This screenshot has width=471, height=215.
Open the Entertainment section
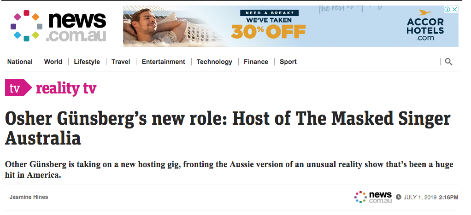click(x=164, y=62)
